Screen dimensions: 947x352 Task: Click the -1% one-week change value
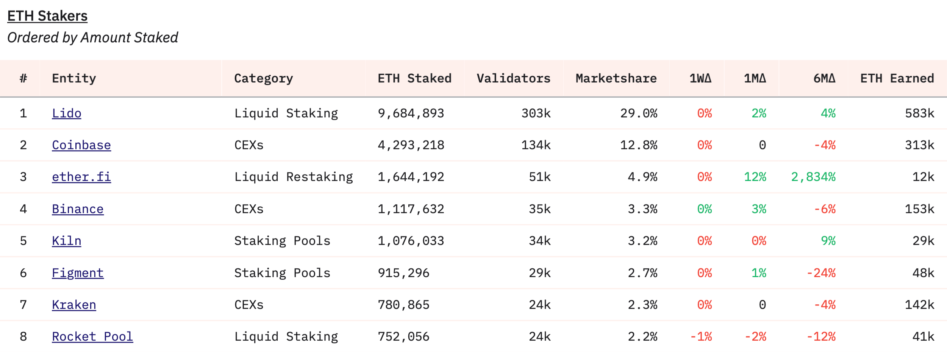701,336
